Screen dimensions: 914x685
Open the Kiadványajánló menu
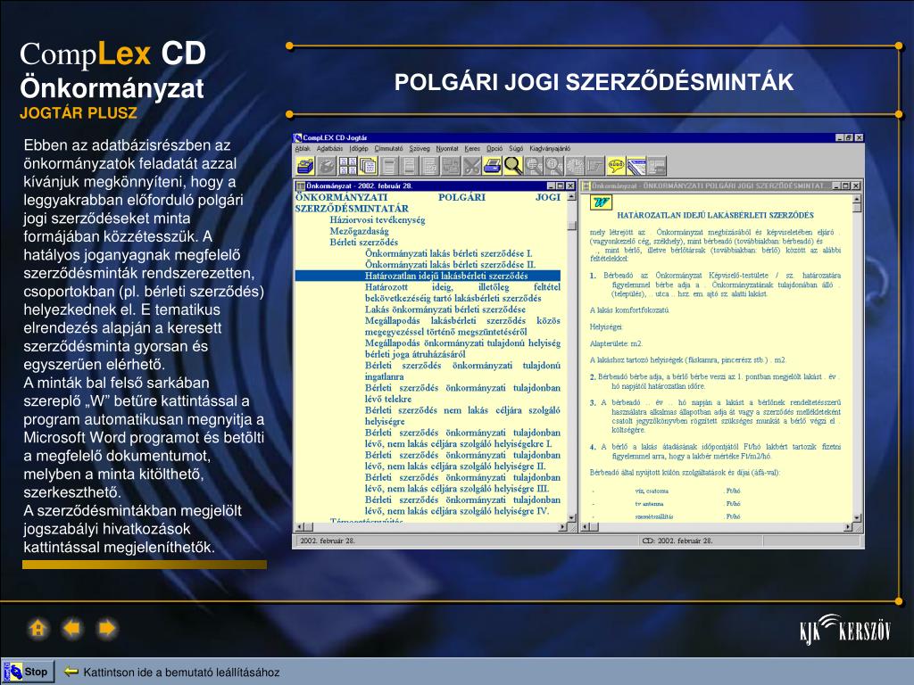tap(550, 149)
